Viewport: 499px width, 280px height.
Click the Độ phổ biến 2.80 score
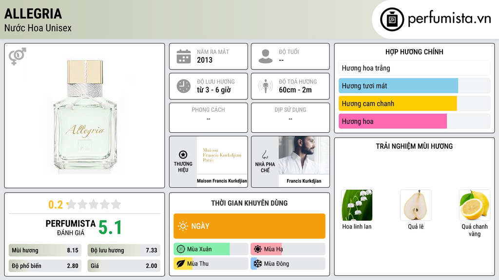pos(45,266)
